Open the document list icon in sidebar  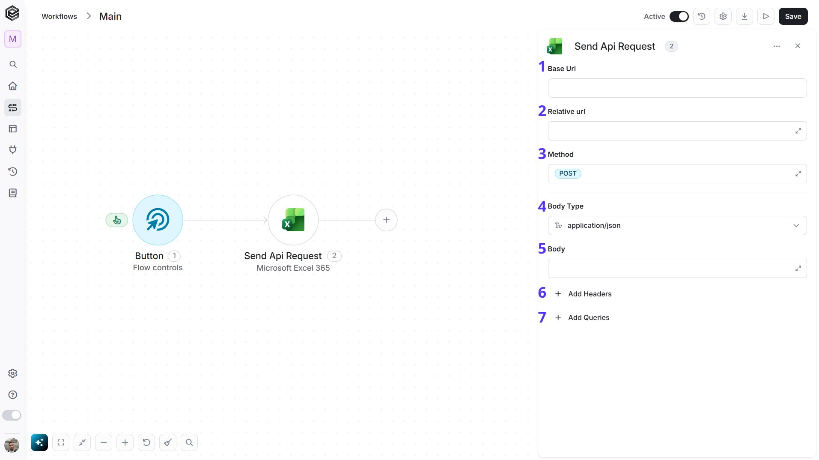(x=13, y=193)
